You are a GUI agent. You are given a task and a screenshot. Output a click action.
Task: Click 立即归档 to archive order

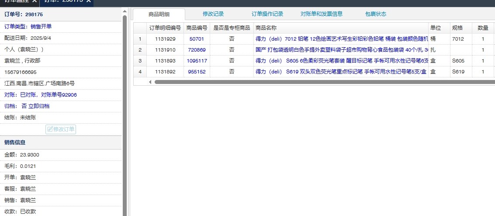click(x=39, y=106)
